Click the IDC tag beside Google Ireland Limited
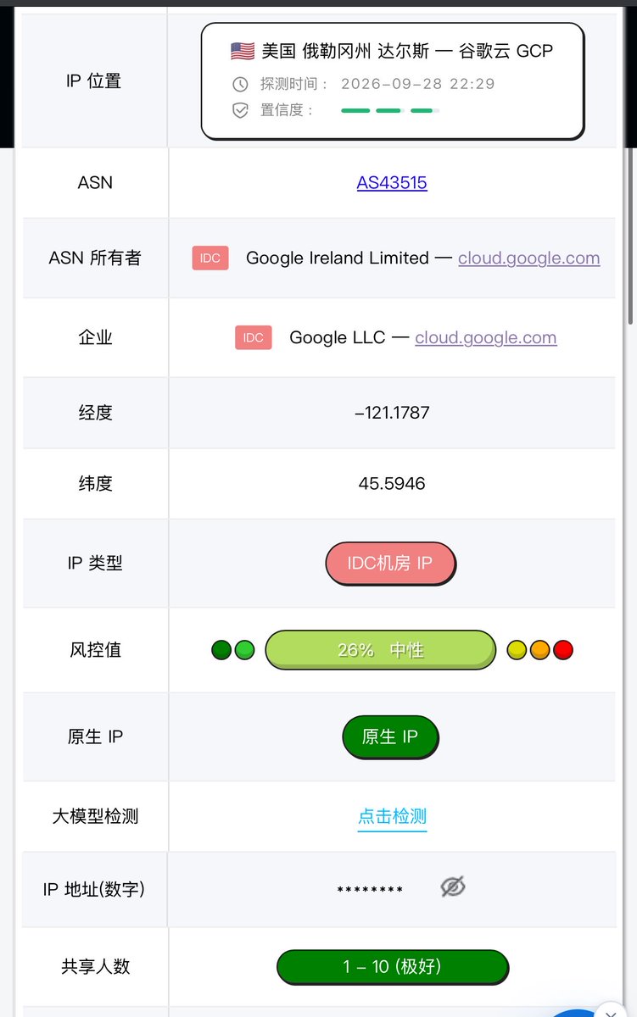637x1017 pixels. pyautogui.click(x=210, y=258)
